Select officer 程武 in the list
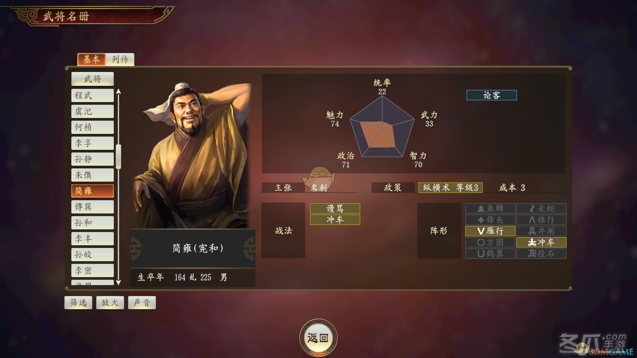 pyautogui.click(x=93, y=95)
